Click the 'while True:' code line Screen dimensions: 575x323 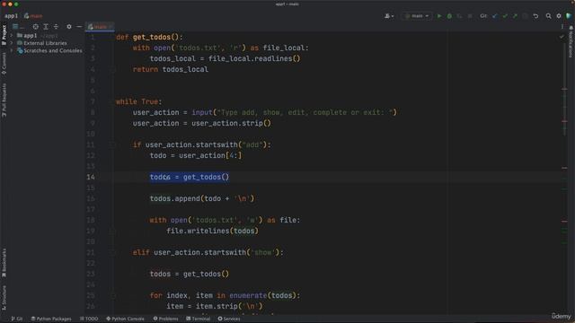(x=139, y=101)
